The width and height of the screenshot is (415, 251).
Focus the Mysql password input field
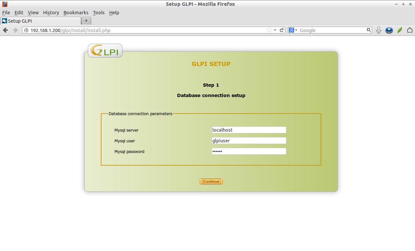point(249,151)
